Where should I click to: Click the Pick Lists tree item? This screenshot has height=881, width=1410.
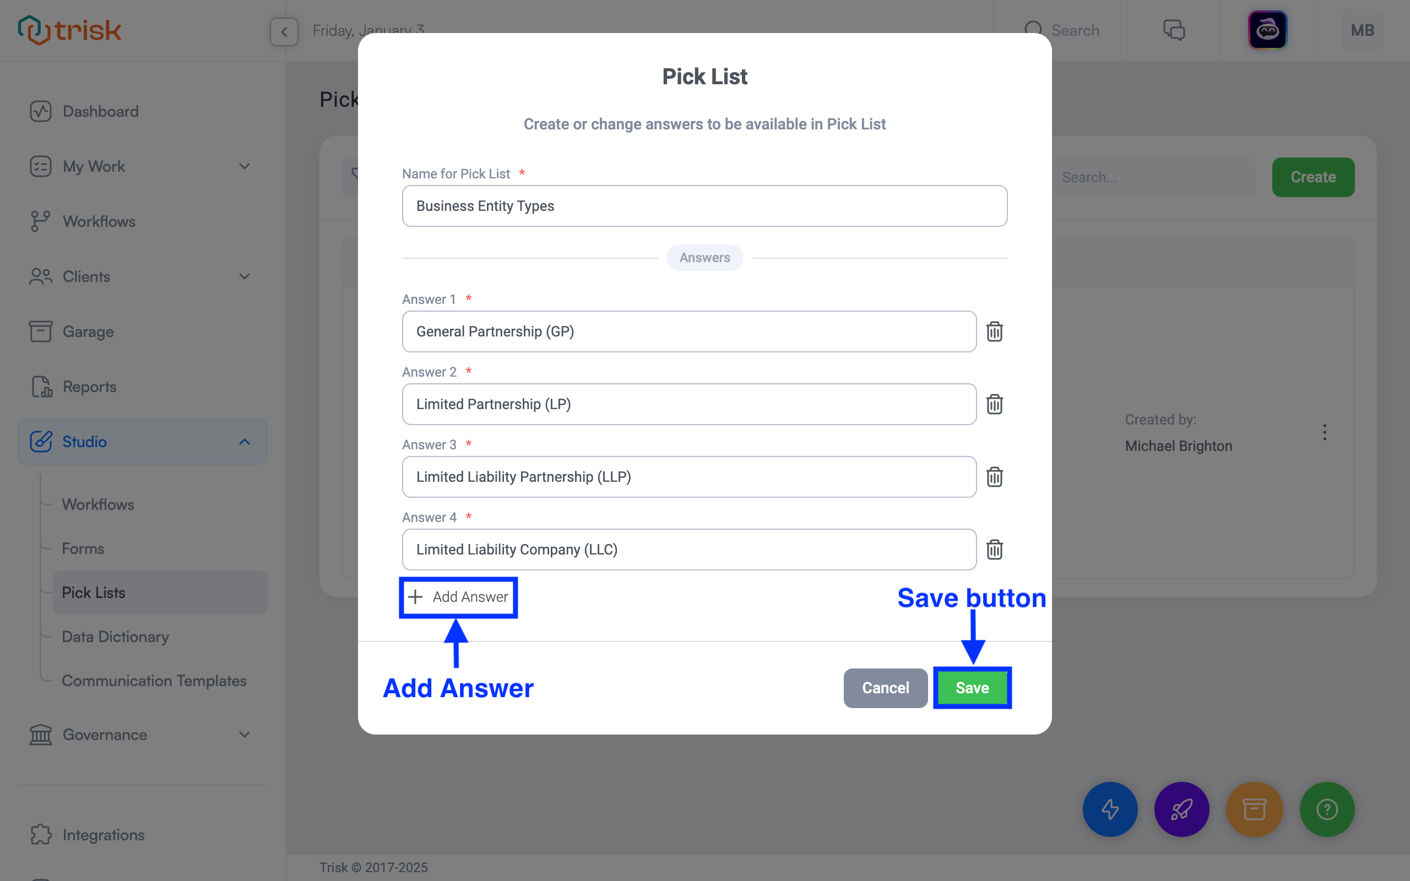pyautogui.click(x=94, y=592)
